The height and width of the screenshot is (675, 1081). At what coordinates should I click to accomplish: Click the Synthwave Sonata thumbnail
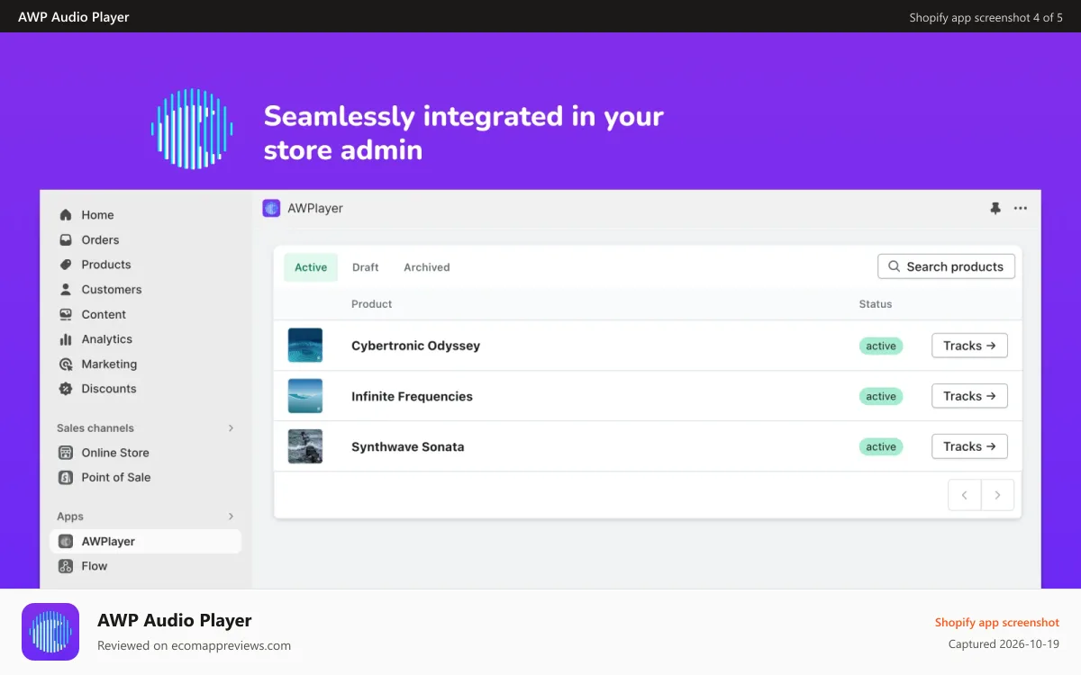(305, 446)
